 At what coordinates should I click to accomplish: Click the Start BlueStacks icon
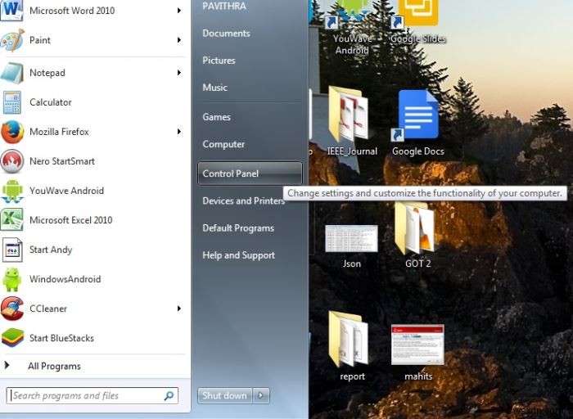coord(12,338)
